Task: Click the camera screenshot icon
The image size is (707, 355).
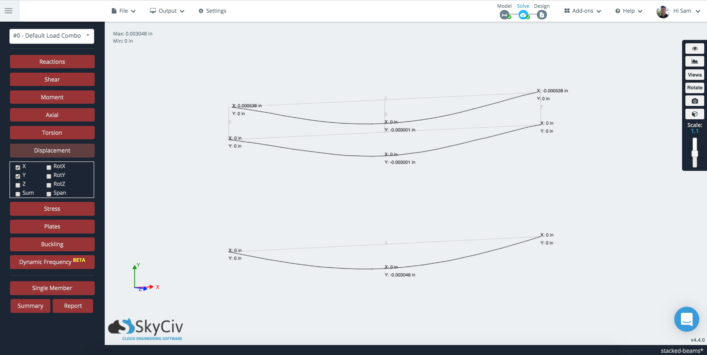Action: [695, 100]
